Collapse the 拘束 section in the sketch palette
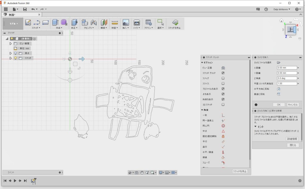Screen dimensions: 305x189 pos(202,110)
